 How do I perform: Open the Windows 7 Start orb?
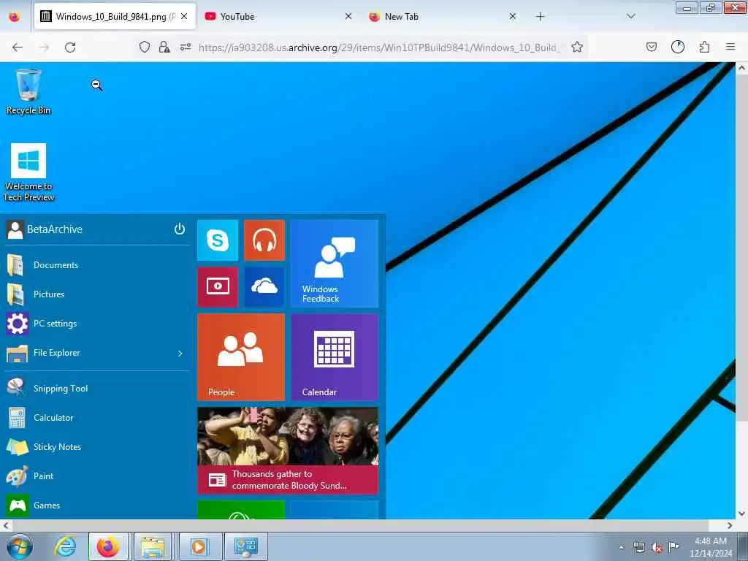pos(20,546)
